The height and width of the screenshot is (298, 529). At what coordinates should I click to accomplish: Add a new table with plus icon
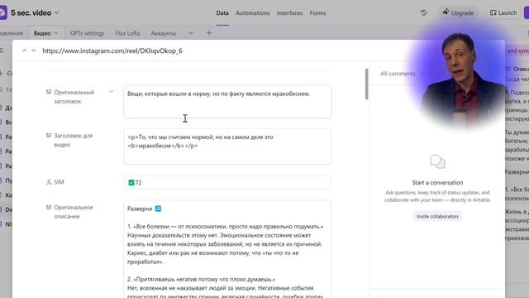209,33
